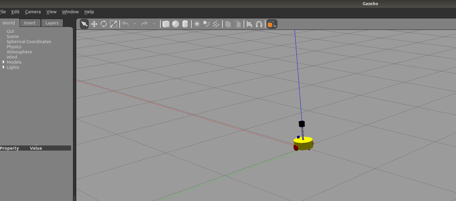
Task: Redo the action via toolbar arrow
Action: (145, 24)
